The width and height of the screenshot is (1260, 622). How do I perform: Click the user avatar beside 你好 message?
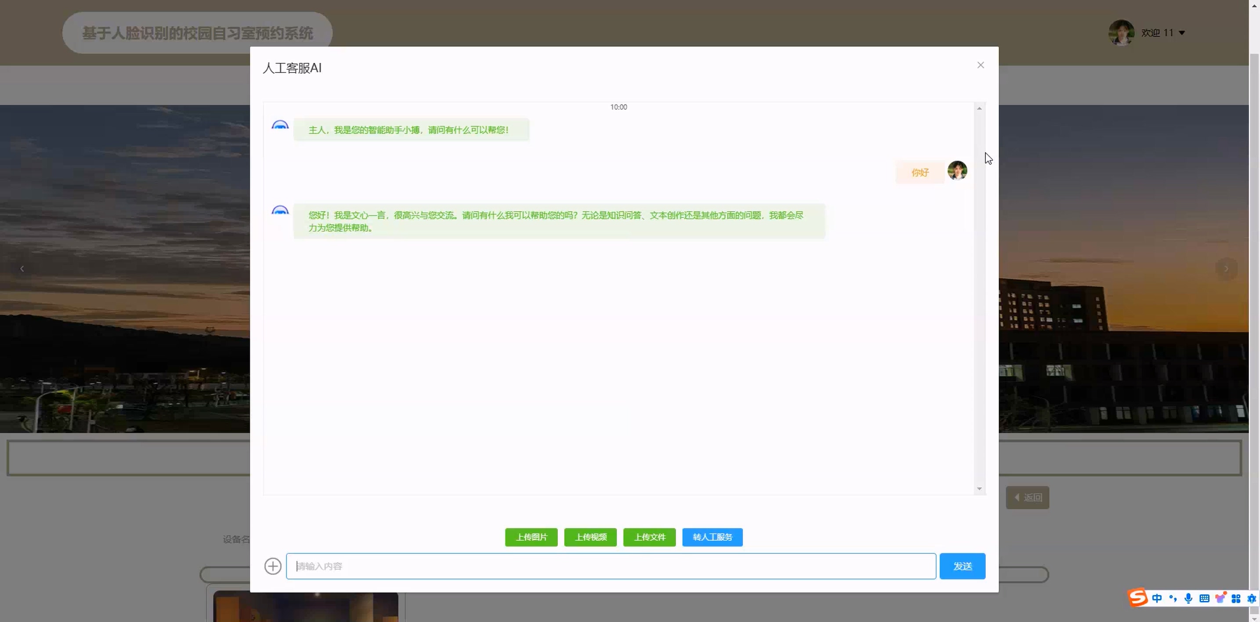(x=957, y=171)
